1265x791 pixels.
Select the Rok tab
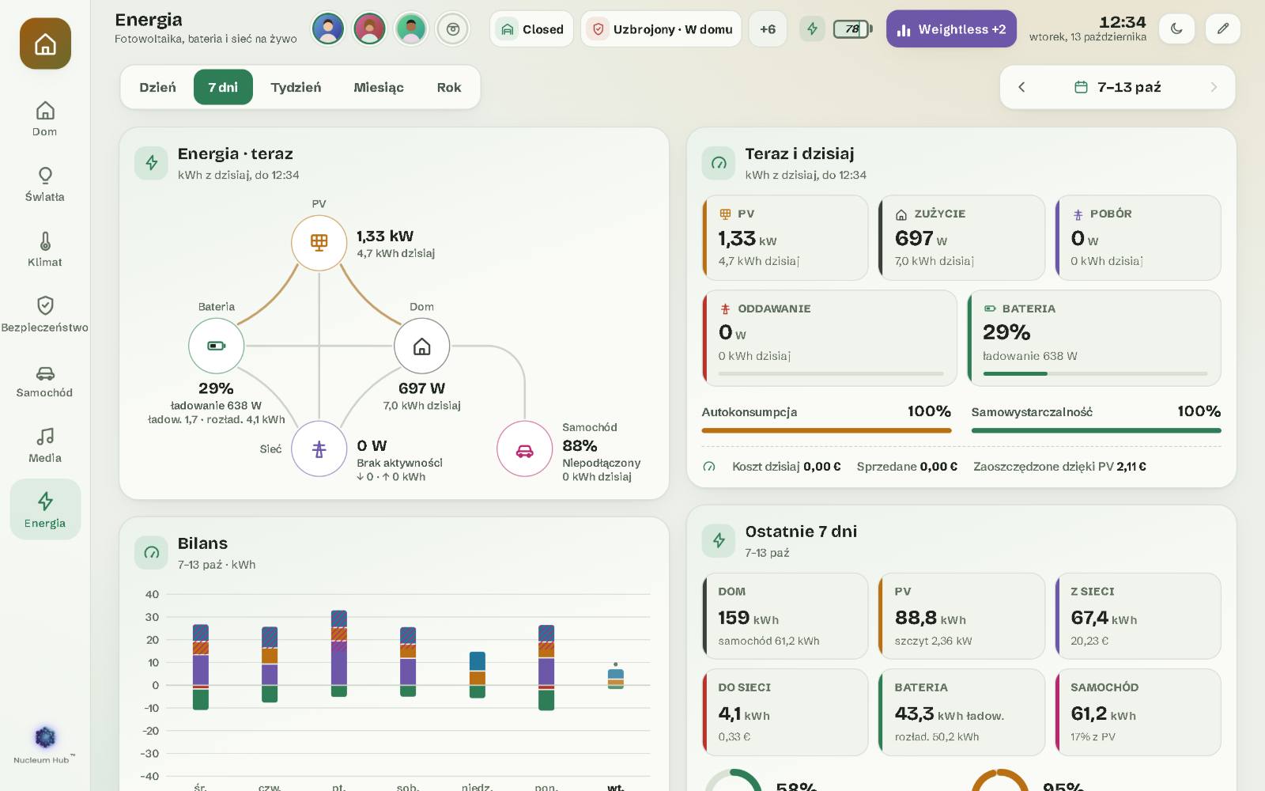449,87
